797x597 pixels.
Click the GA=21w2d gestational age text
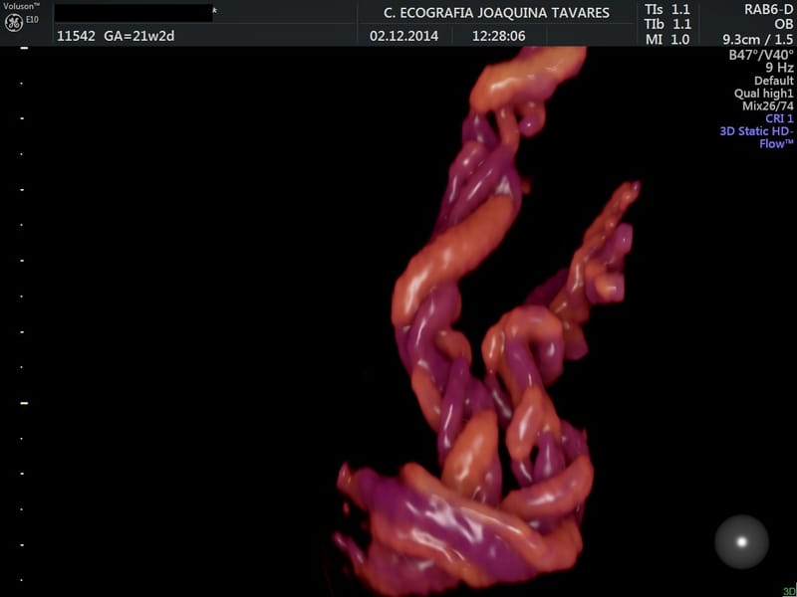pyautogui.click(x=138, y=35)
